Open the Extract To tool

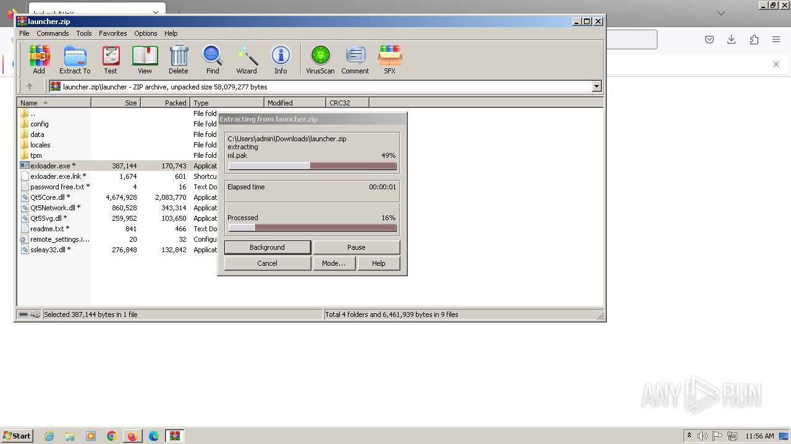point(75,60)
